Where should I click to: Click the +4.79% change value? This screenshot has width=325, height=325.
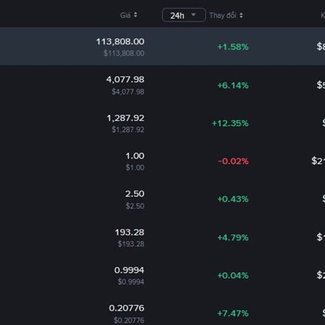[x=233, y=238]
